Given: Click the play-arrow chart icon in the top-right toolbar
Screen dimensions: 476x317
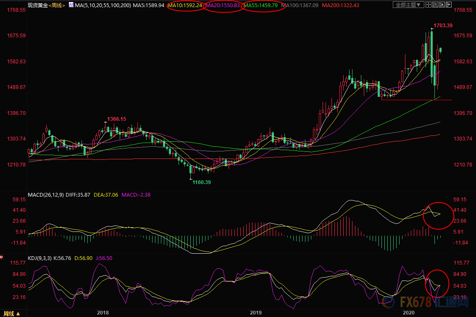Looking at the screenshot, I should (442, 5).
